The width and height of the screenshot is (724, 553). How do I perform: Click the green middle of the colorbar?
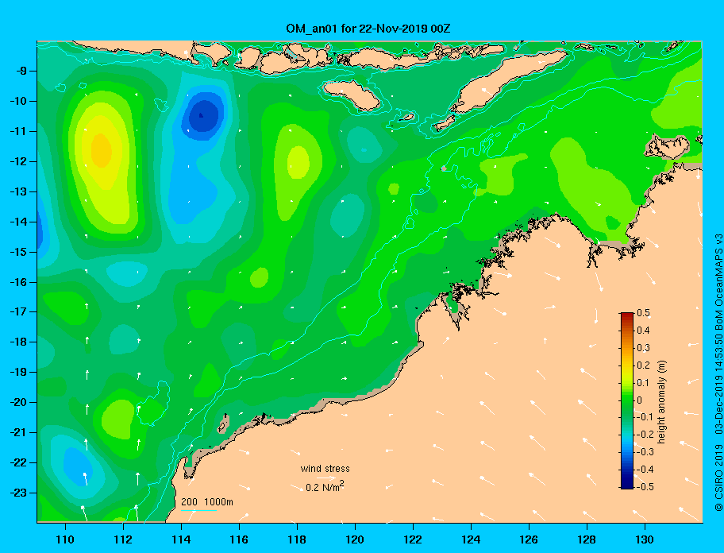627,400
